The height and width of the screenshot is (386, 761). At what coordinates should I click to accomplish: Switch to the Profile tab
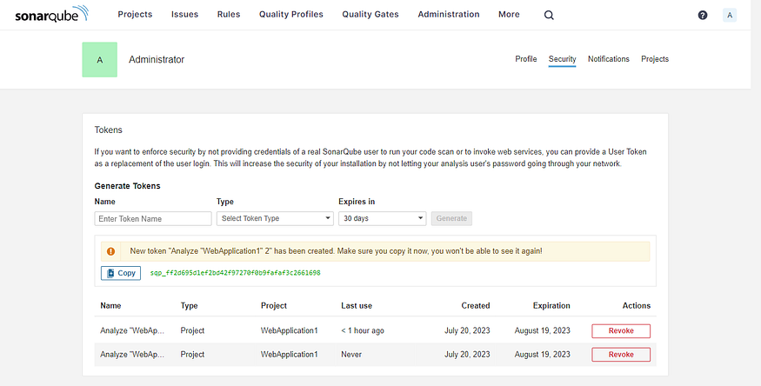pos(526,59)
